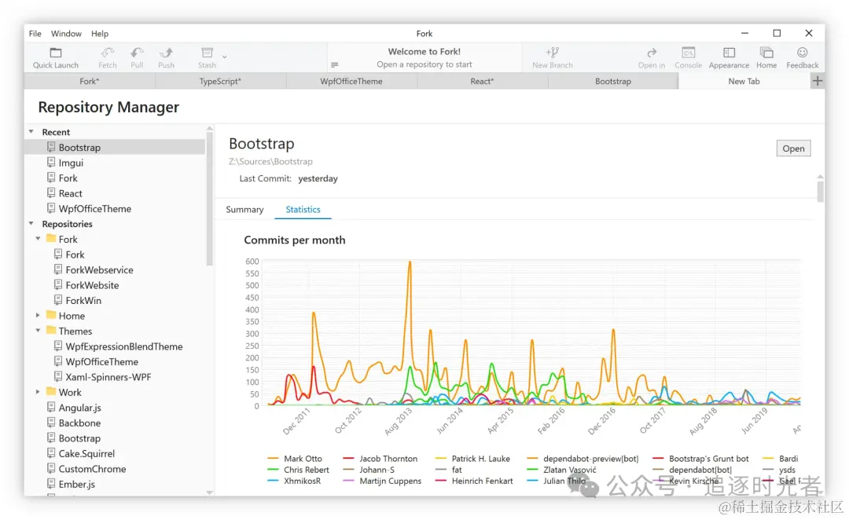Select the Statistics tab
The image size is (849, 520).
pos(303,210)
